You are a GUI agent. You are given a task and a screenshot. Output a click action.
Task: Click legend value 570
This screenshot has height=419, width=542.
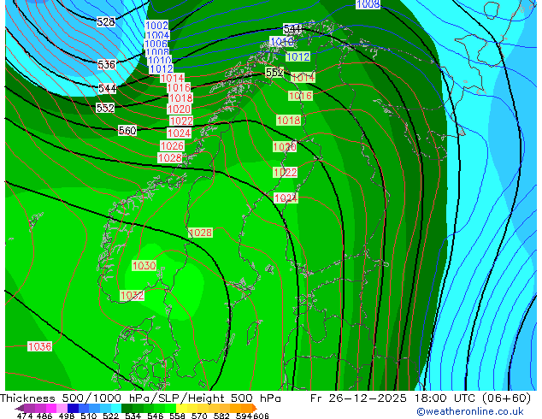199,416
